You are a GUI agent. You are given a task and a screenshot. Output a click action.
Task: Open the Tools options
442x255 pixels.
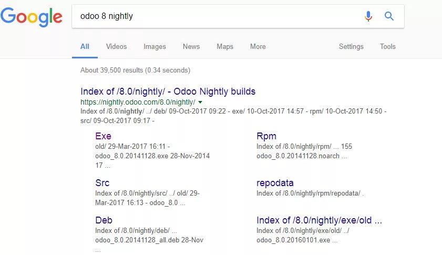387,46
